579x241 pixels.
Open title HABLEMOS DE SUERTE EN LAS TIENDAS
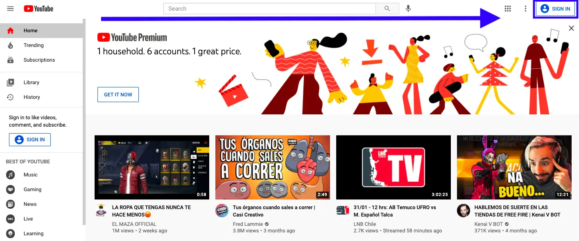518,211
